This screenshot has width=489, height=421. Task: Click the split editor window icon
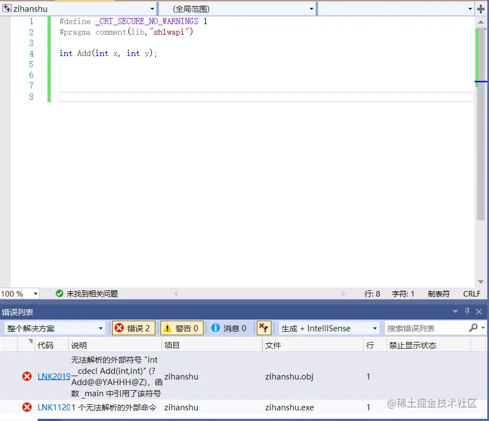[x=481, y=9]
